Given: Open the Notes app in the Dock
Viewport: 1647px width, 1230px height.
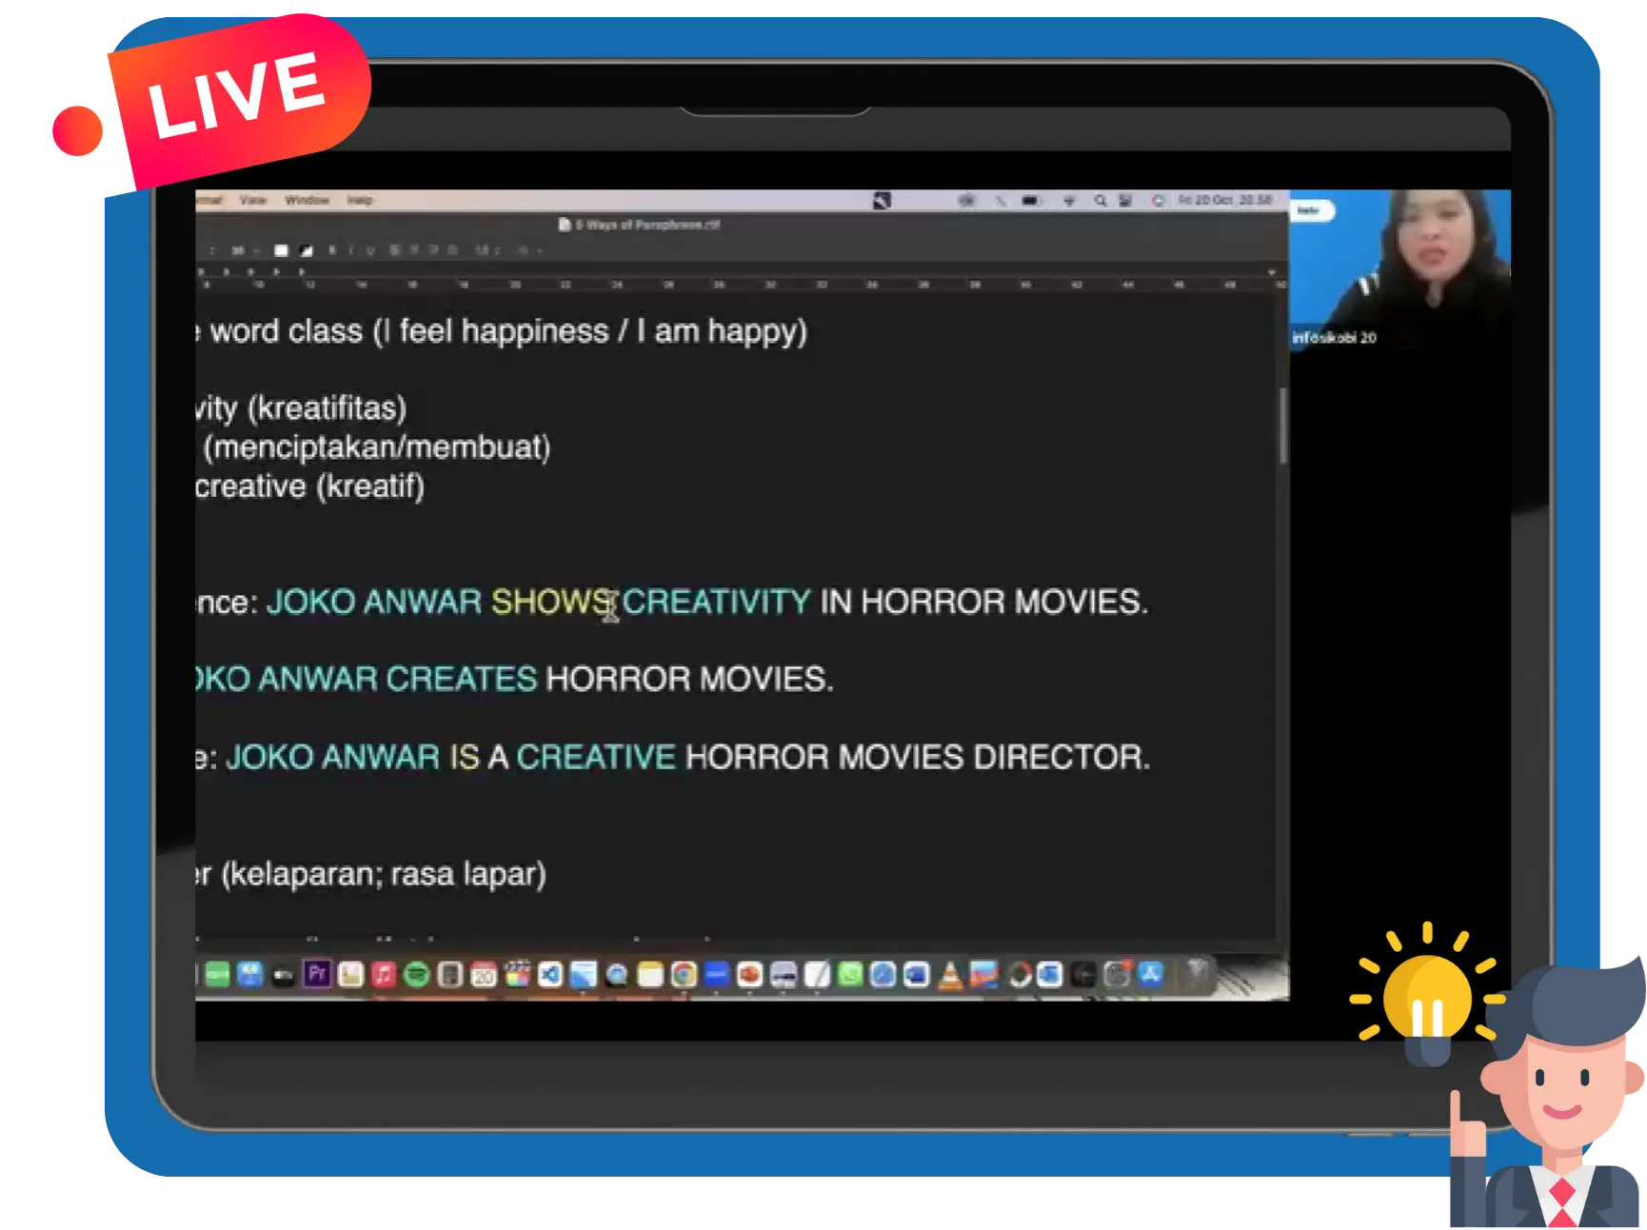Looking at the screenshot, I should [x=650, y=975].
